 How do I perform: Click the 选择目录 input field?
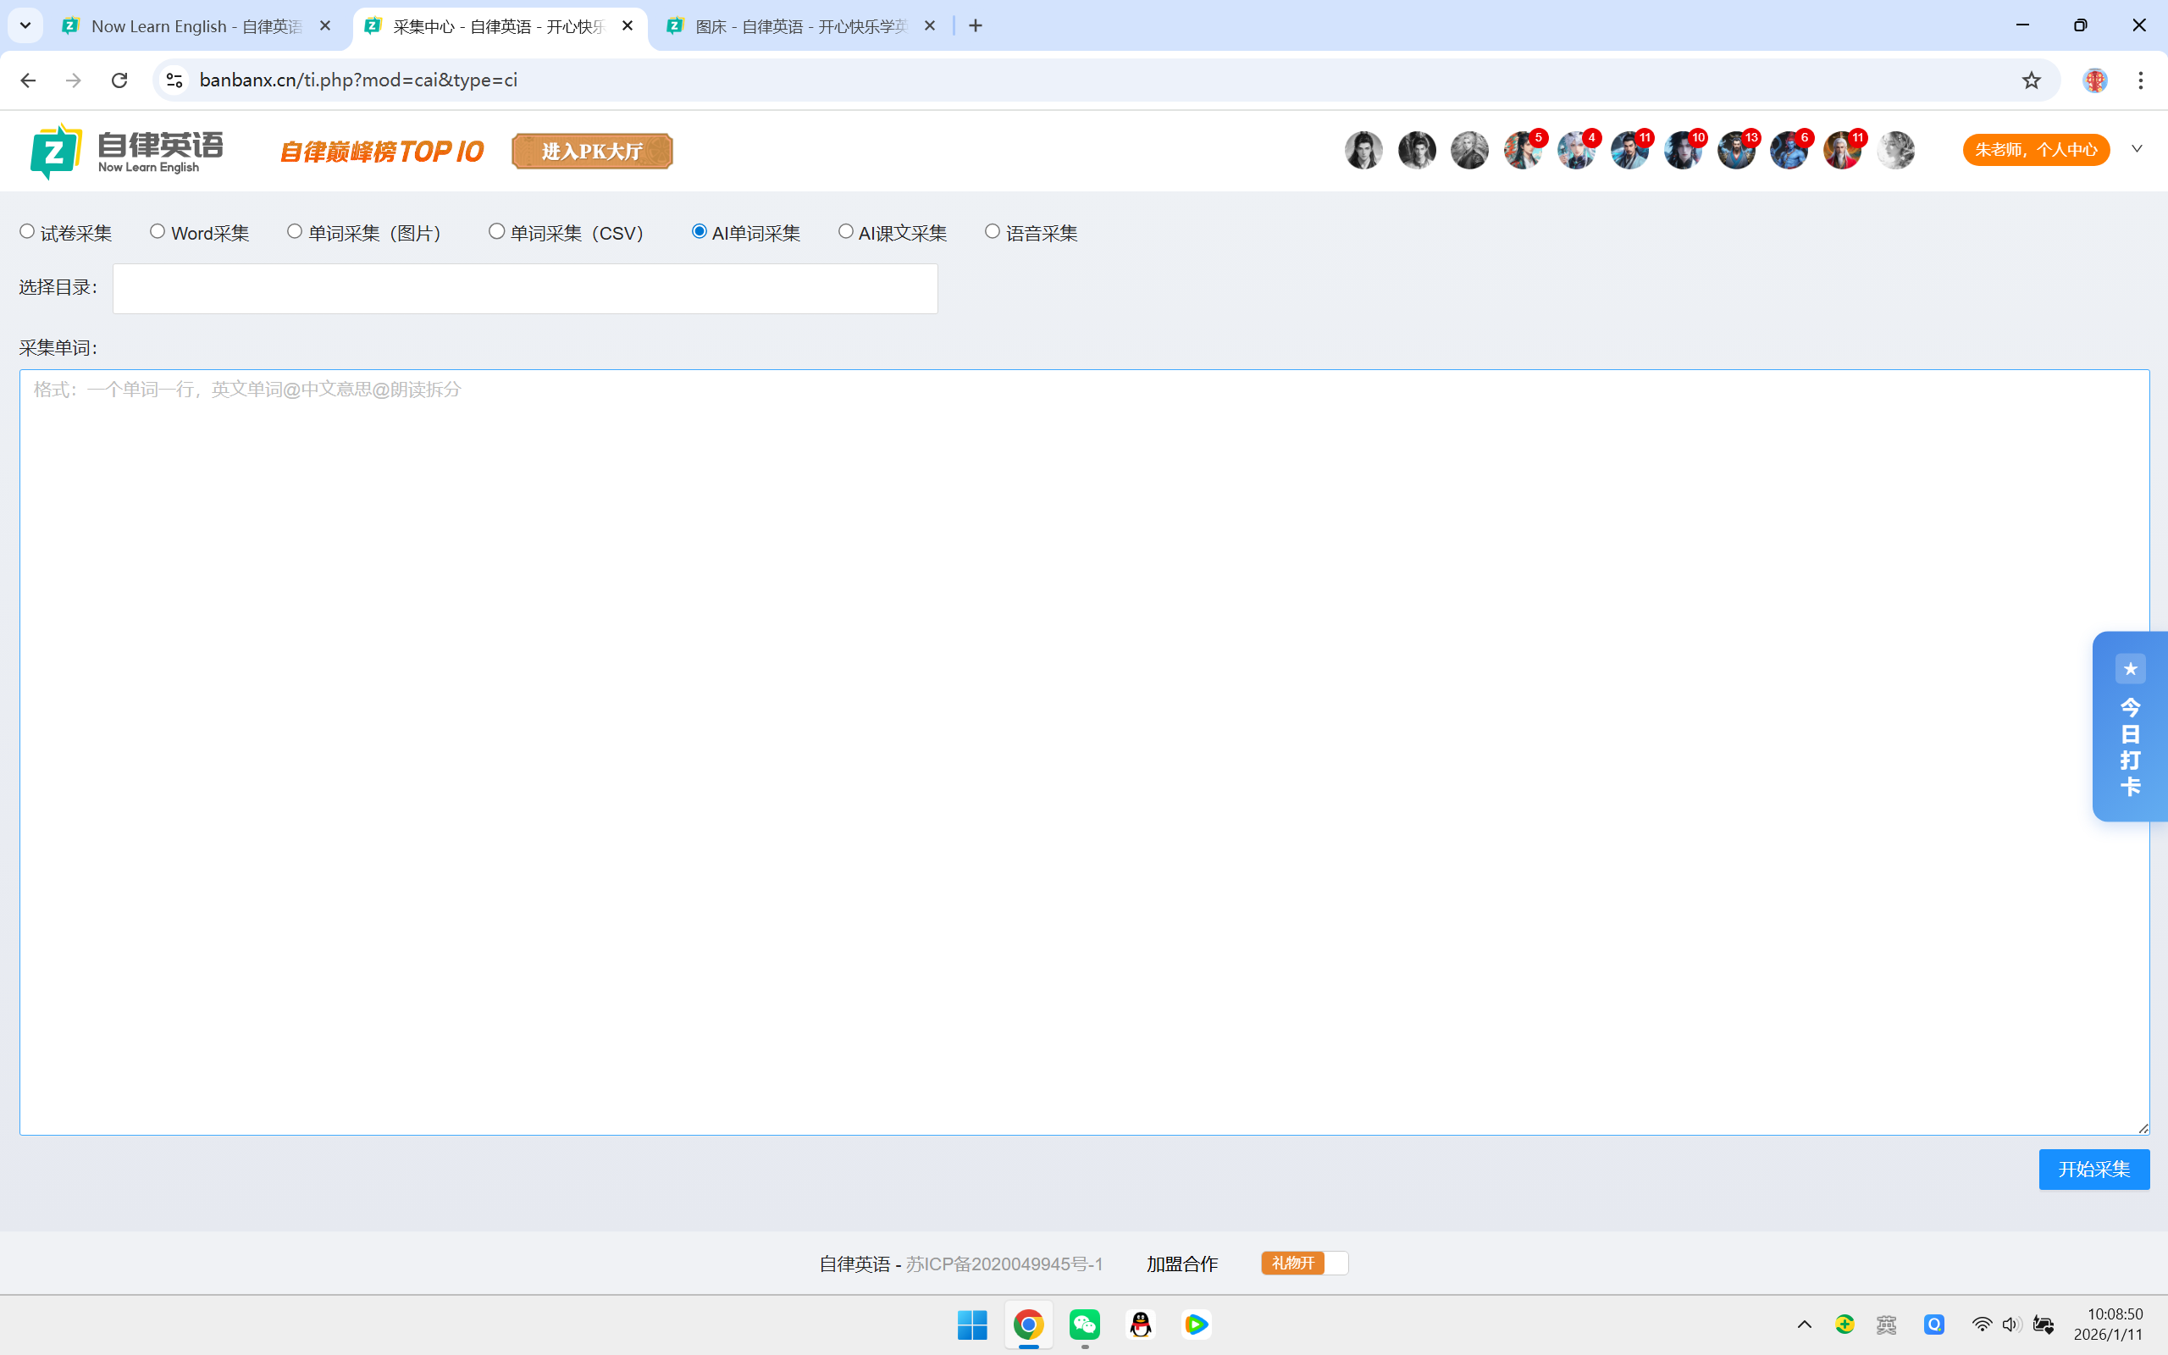525,289
